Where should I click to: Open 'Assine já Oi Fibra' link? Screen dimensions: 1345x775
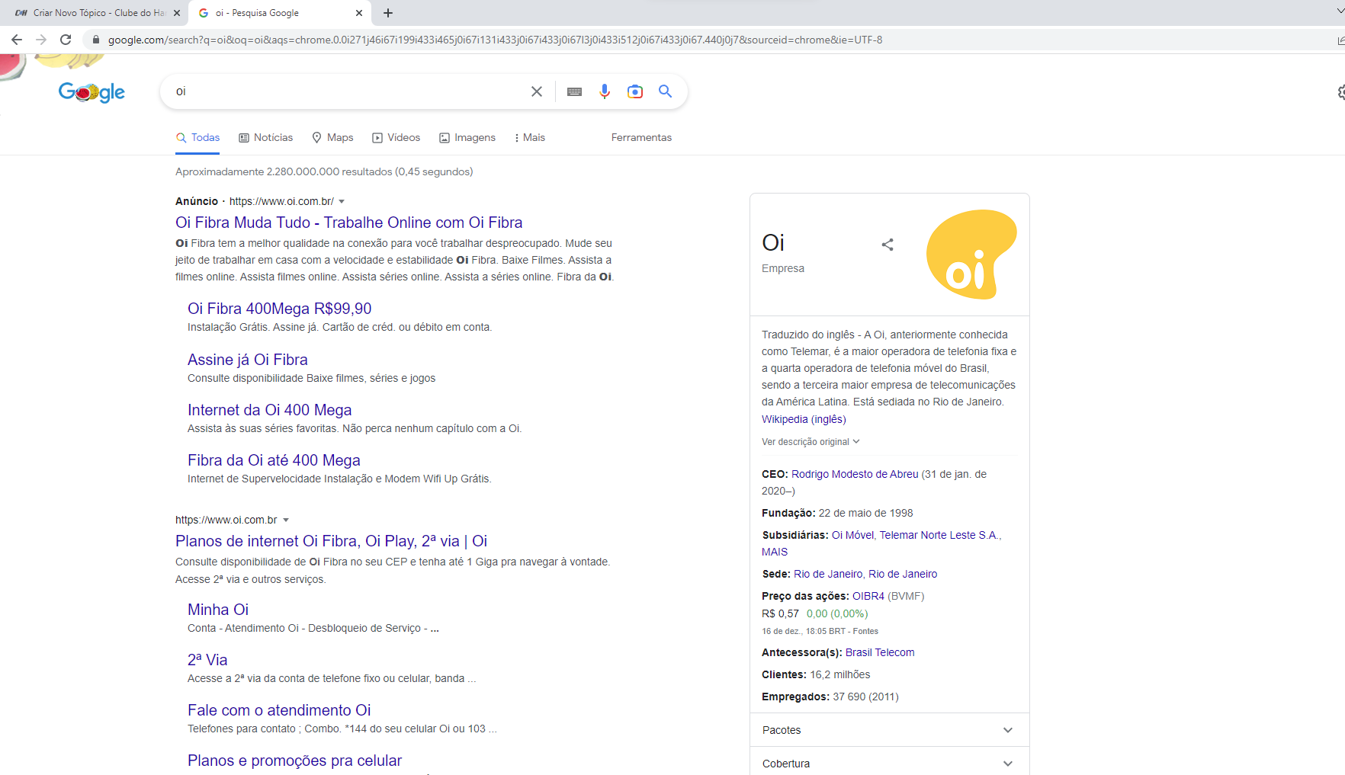(x=248, y=360)
